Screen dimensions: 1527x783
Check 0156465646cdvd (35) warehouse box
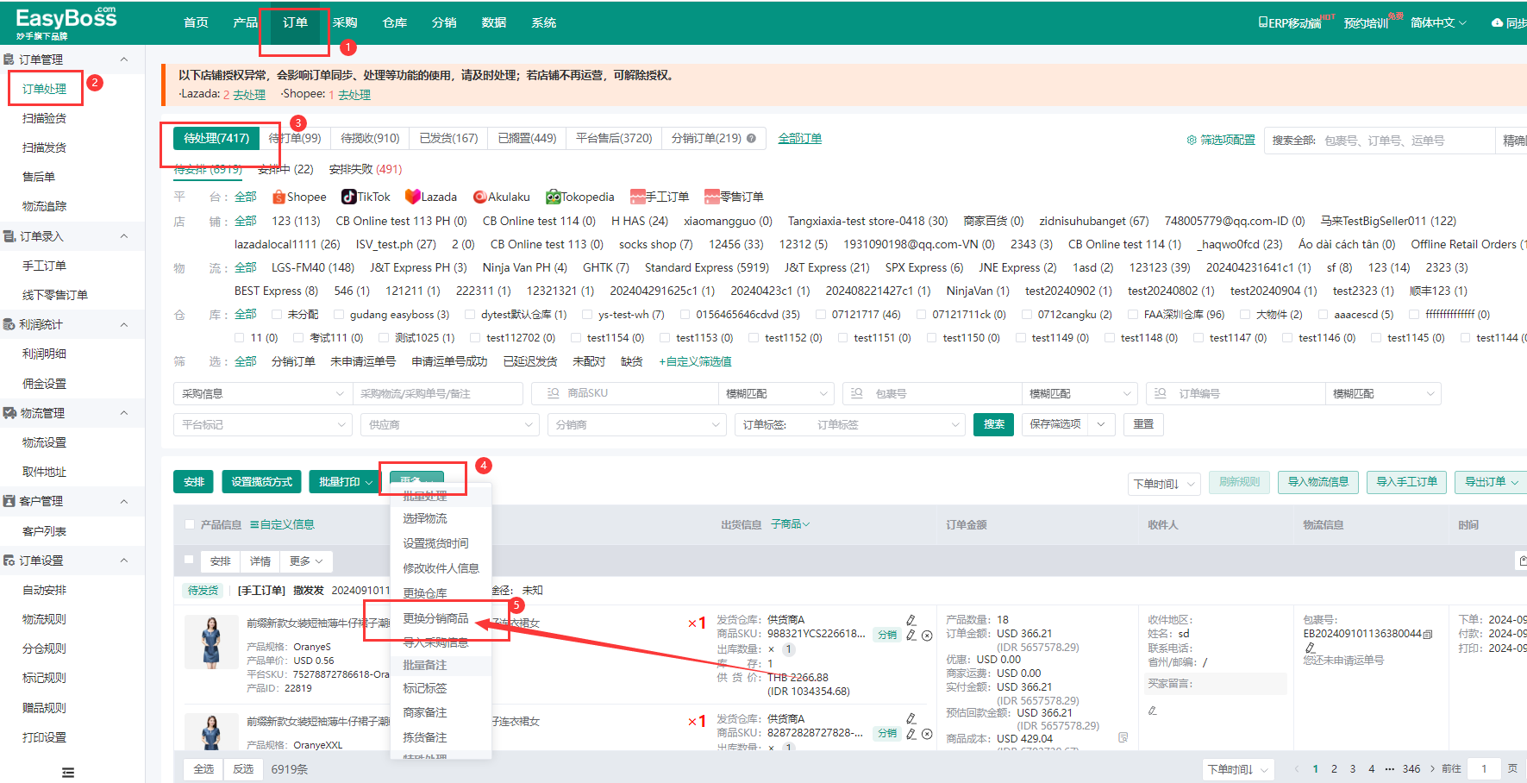click(685, 315)
